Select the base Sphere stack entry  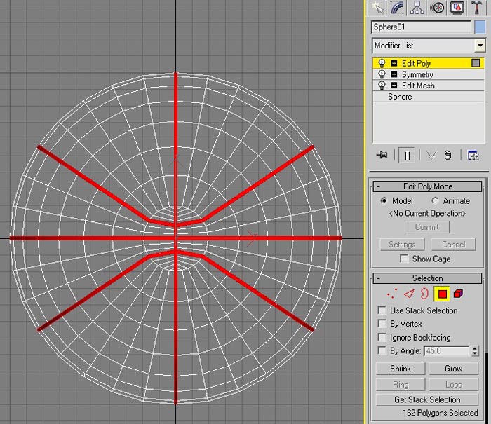[x=429, y=97]
